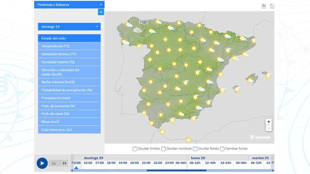This screenshot has height=174, width=310.
Task: Check Ocultar nombres checkbox
Action: click(163, 149)
